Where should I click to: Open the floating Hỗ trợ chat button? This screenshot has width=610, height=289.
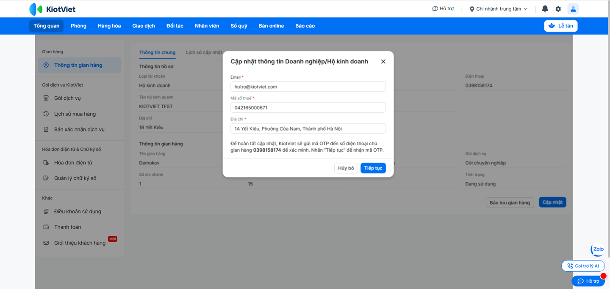(588, 281)
